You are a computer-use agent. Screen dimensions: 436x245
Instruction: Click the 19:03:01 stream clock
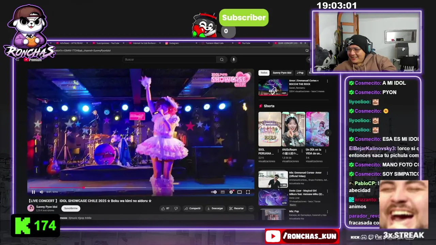point(337,6)
